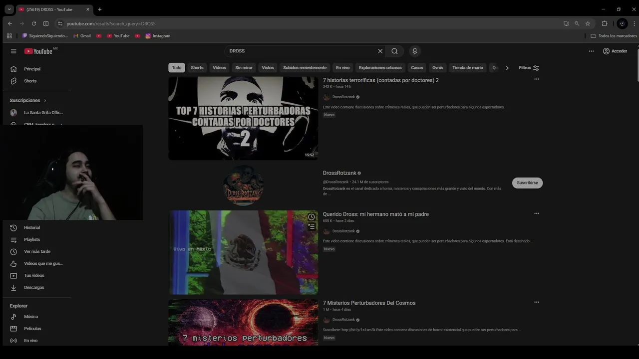Viewport: 639px width, 359px height.
Task: Open options for Querido Dross video
Action: [x=537, y=213]
